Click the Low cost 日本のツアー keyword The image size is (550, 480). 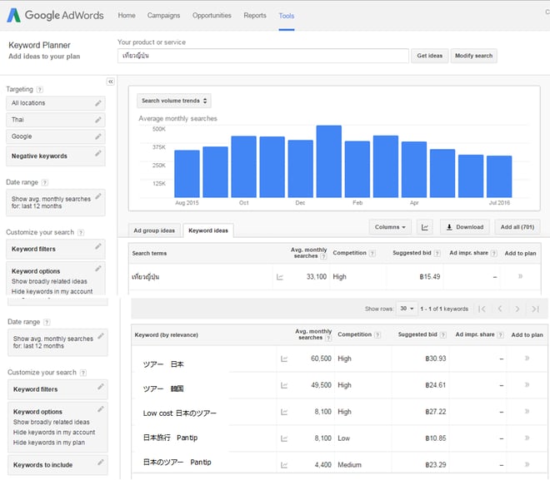point(180,413)
